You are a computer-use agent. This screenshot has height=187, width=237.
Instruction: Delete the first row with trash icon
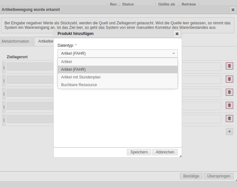click(229, 66)
